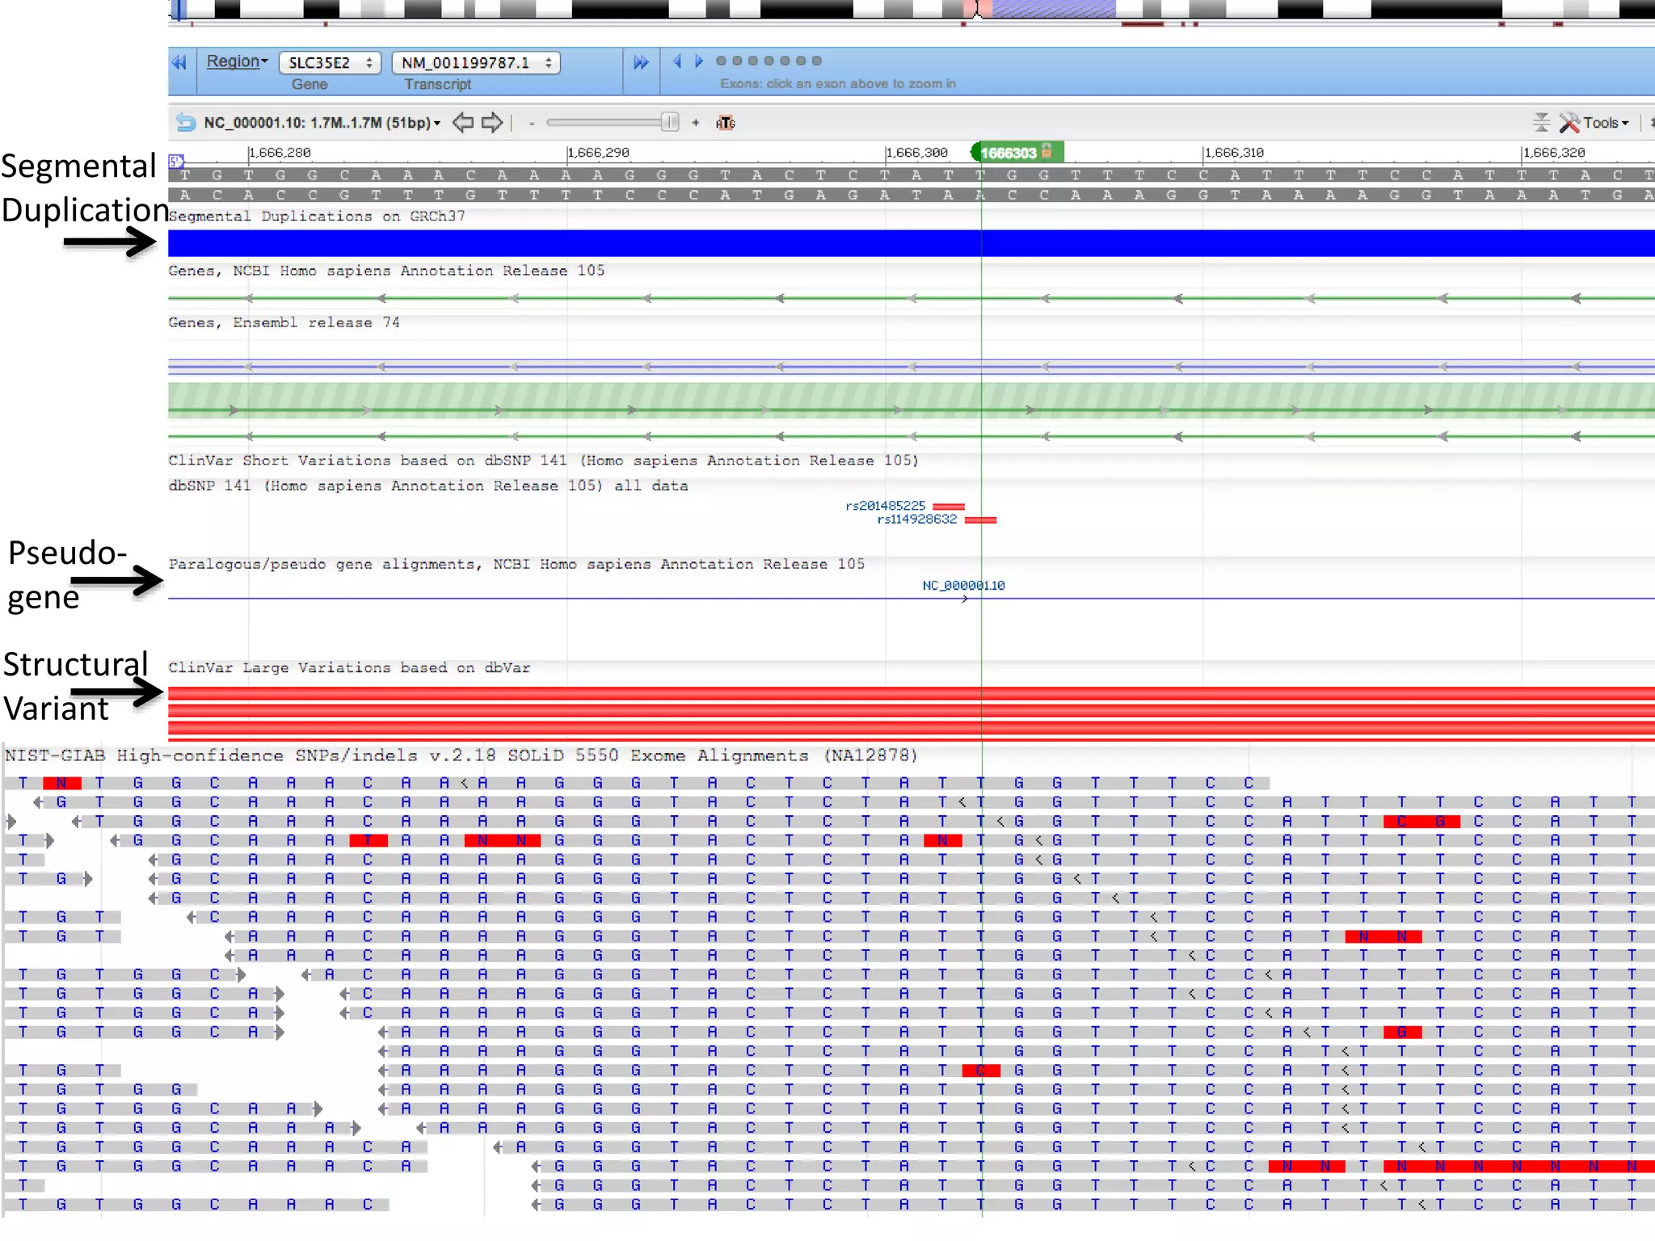Open the NM_001199787.1 transcript selector

point(476,63)
